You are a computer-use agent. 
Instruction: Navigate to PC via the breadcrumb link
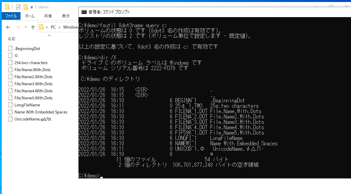click(53, 27)
